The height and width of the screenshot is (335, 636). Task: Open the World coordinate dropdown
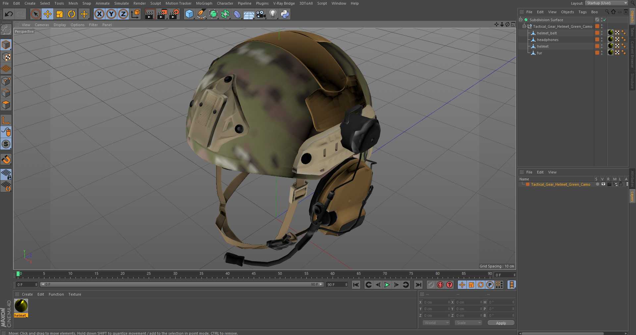coord(436,323)
